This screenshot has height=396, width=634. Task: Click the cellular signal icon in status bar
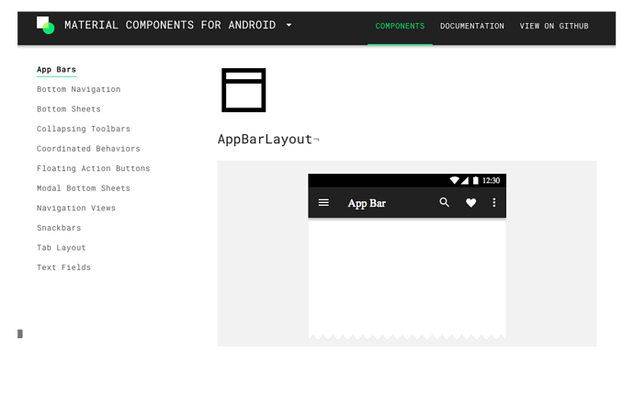[x=465, y=180]
